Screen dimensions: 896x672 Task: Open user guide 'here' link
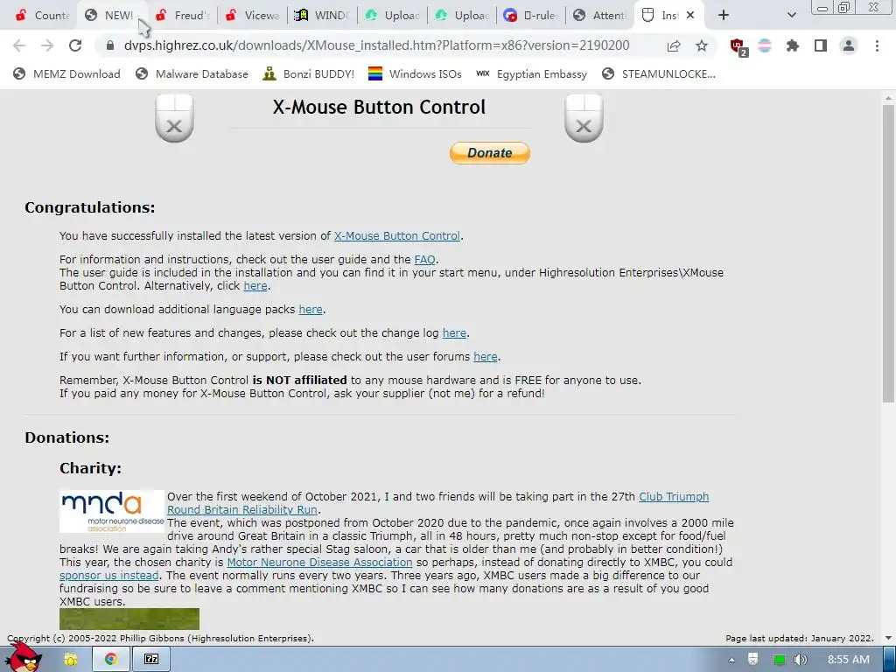point(255,286)
